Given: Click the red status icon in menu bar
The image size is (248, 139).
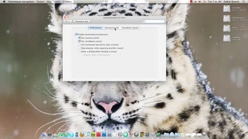Looking at the screenshot, I should tap(191, 2).
